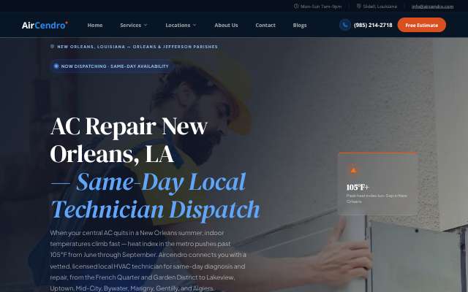Click the info email address link

click(432, 7)
